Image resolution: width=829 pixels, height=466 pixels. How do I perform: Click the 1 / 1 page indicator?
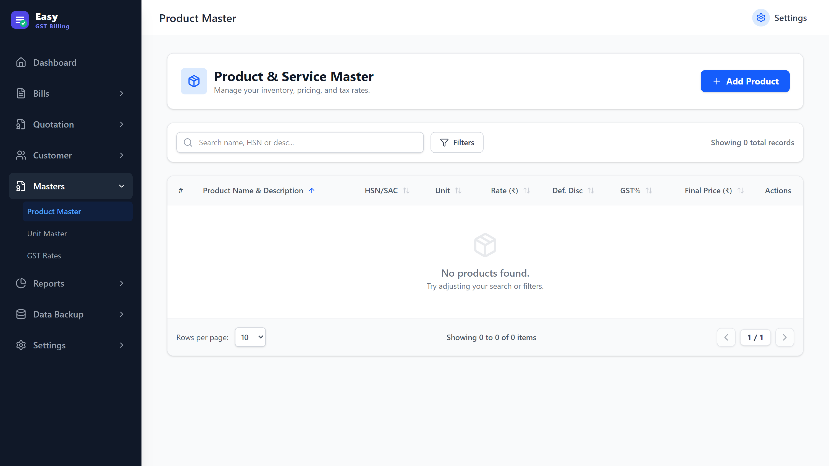pyautogui.click(x=755, y=337)
